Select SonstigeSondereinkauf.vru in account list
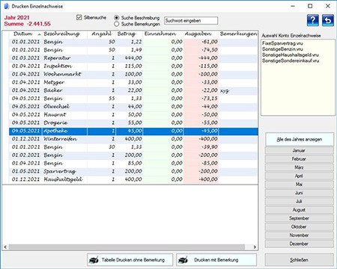 click(291, 61)
